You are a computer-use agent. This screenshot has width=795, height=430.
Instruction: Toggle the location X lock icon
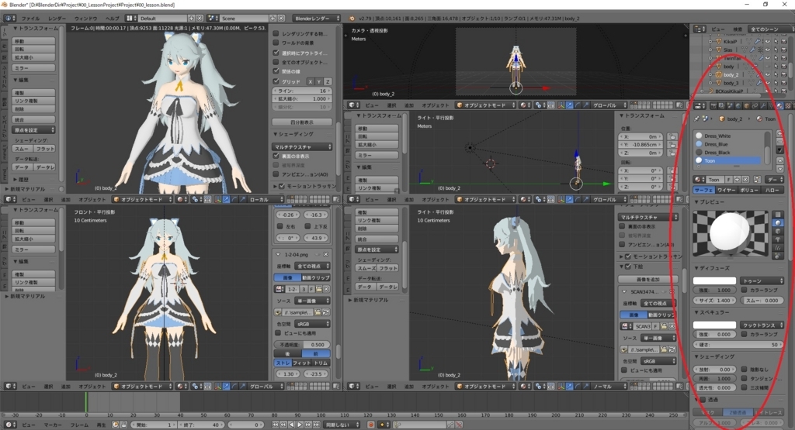[673, 136]
